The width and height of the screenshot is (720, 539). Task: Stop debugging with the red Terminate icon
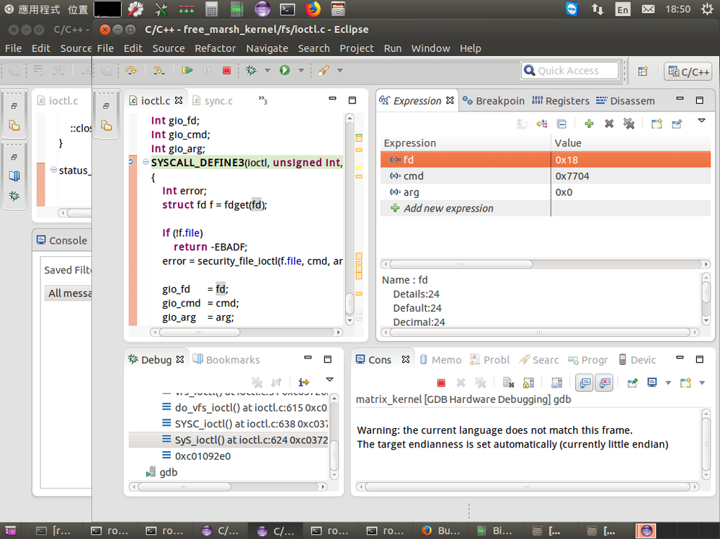click(226, 70)
